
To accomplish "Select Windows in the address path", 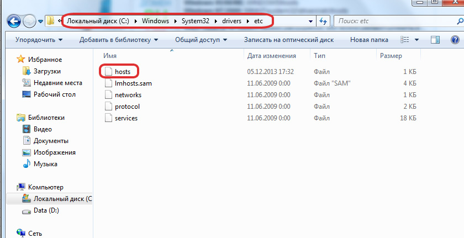I will tap(155, 21).
